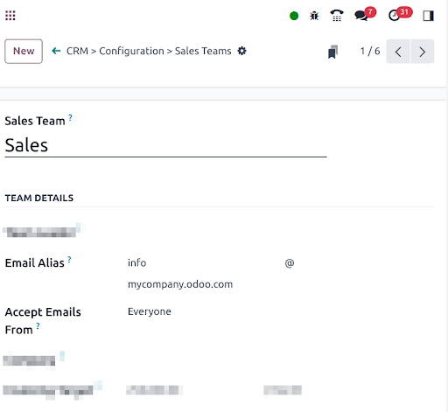Click the Email Alias label
The width and height of the screenshot is (448, 412).
coord(34,263)
